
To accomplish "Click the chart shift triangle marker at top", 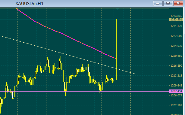I will click(x=118, y=9).
